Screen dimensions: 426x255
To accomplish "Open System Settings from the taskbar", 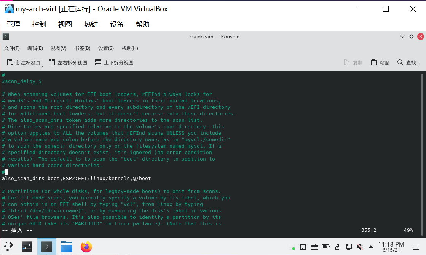I will [x=27, y=247].
